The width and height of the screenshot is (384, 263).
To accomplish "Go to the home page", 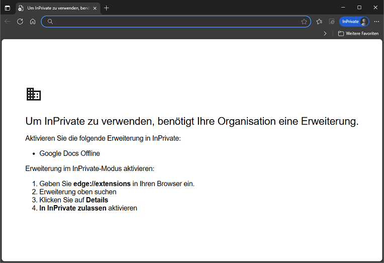I will point(33,22).
